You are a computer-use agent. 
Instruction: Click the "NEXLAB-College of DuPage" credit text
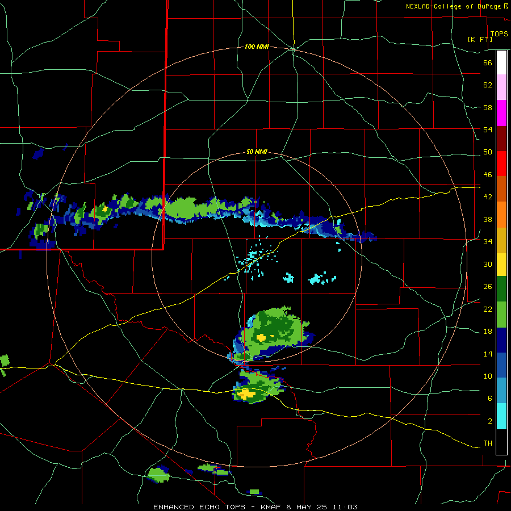point(454,6)
